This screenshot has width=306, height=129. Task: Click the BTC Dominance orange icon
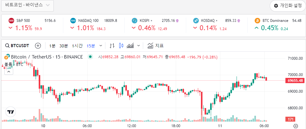(257, 21)
